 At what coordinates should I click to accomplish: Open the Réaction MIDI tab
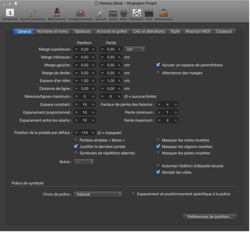point(198,31)
